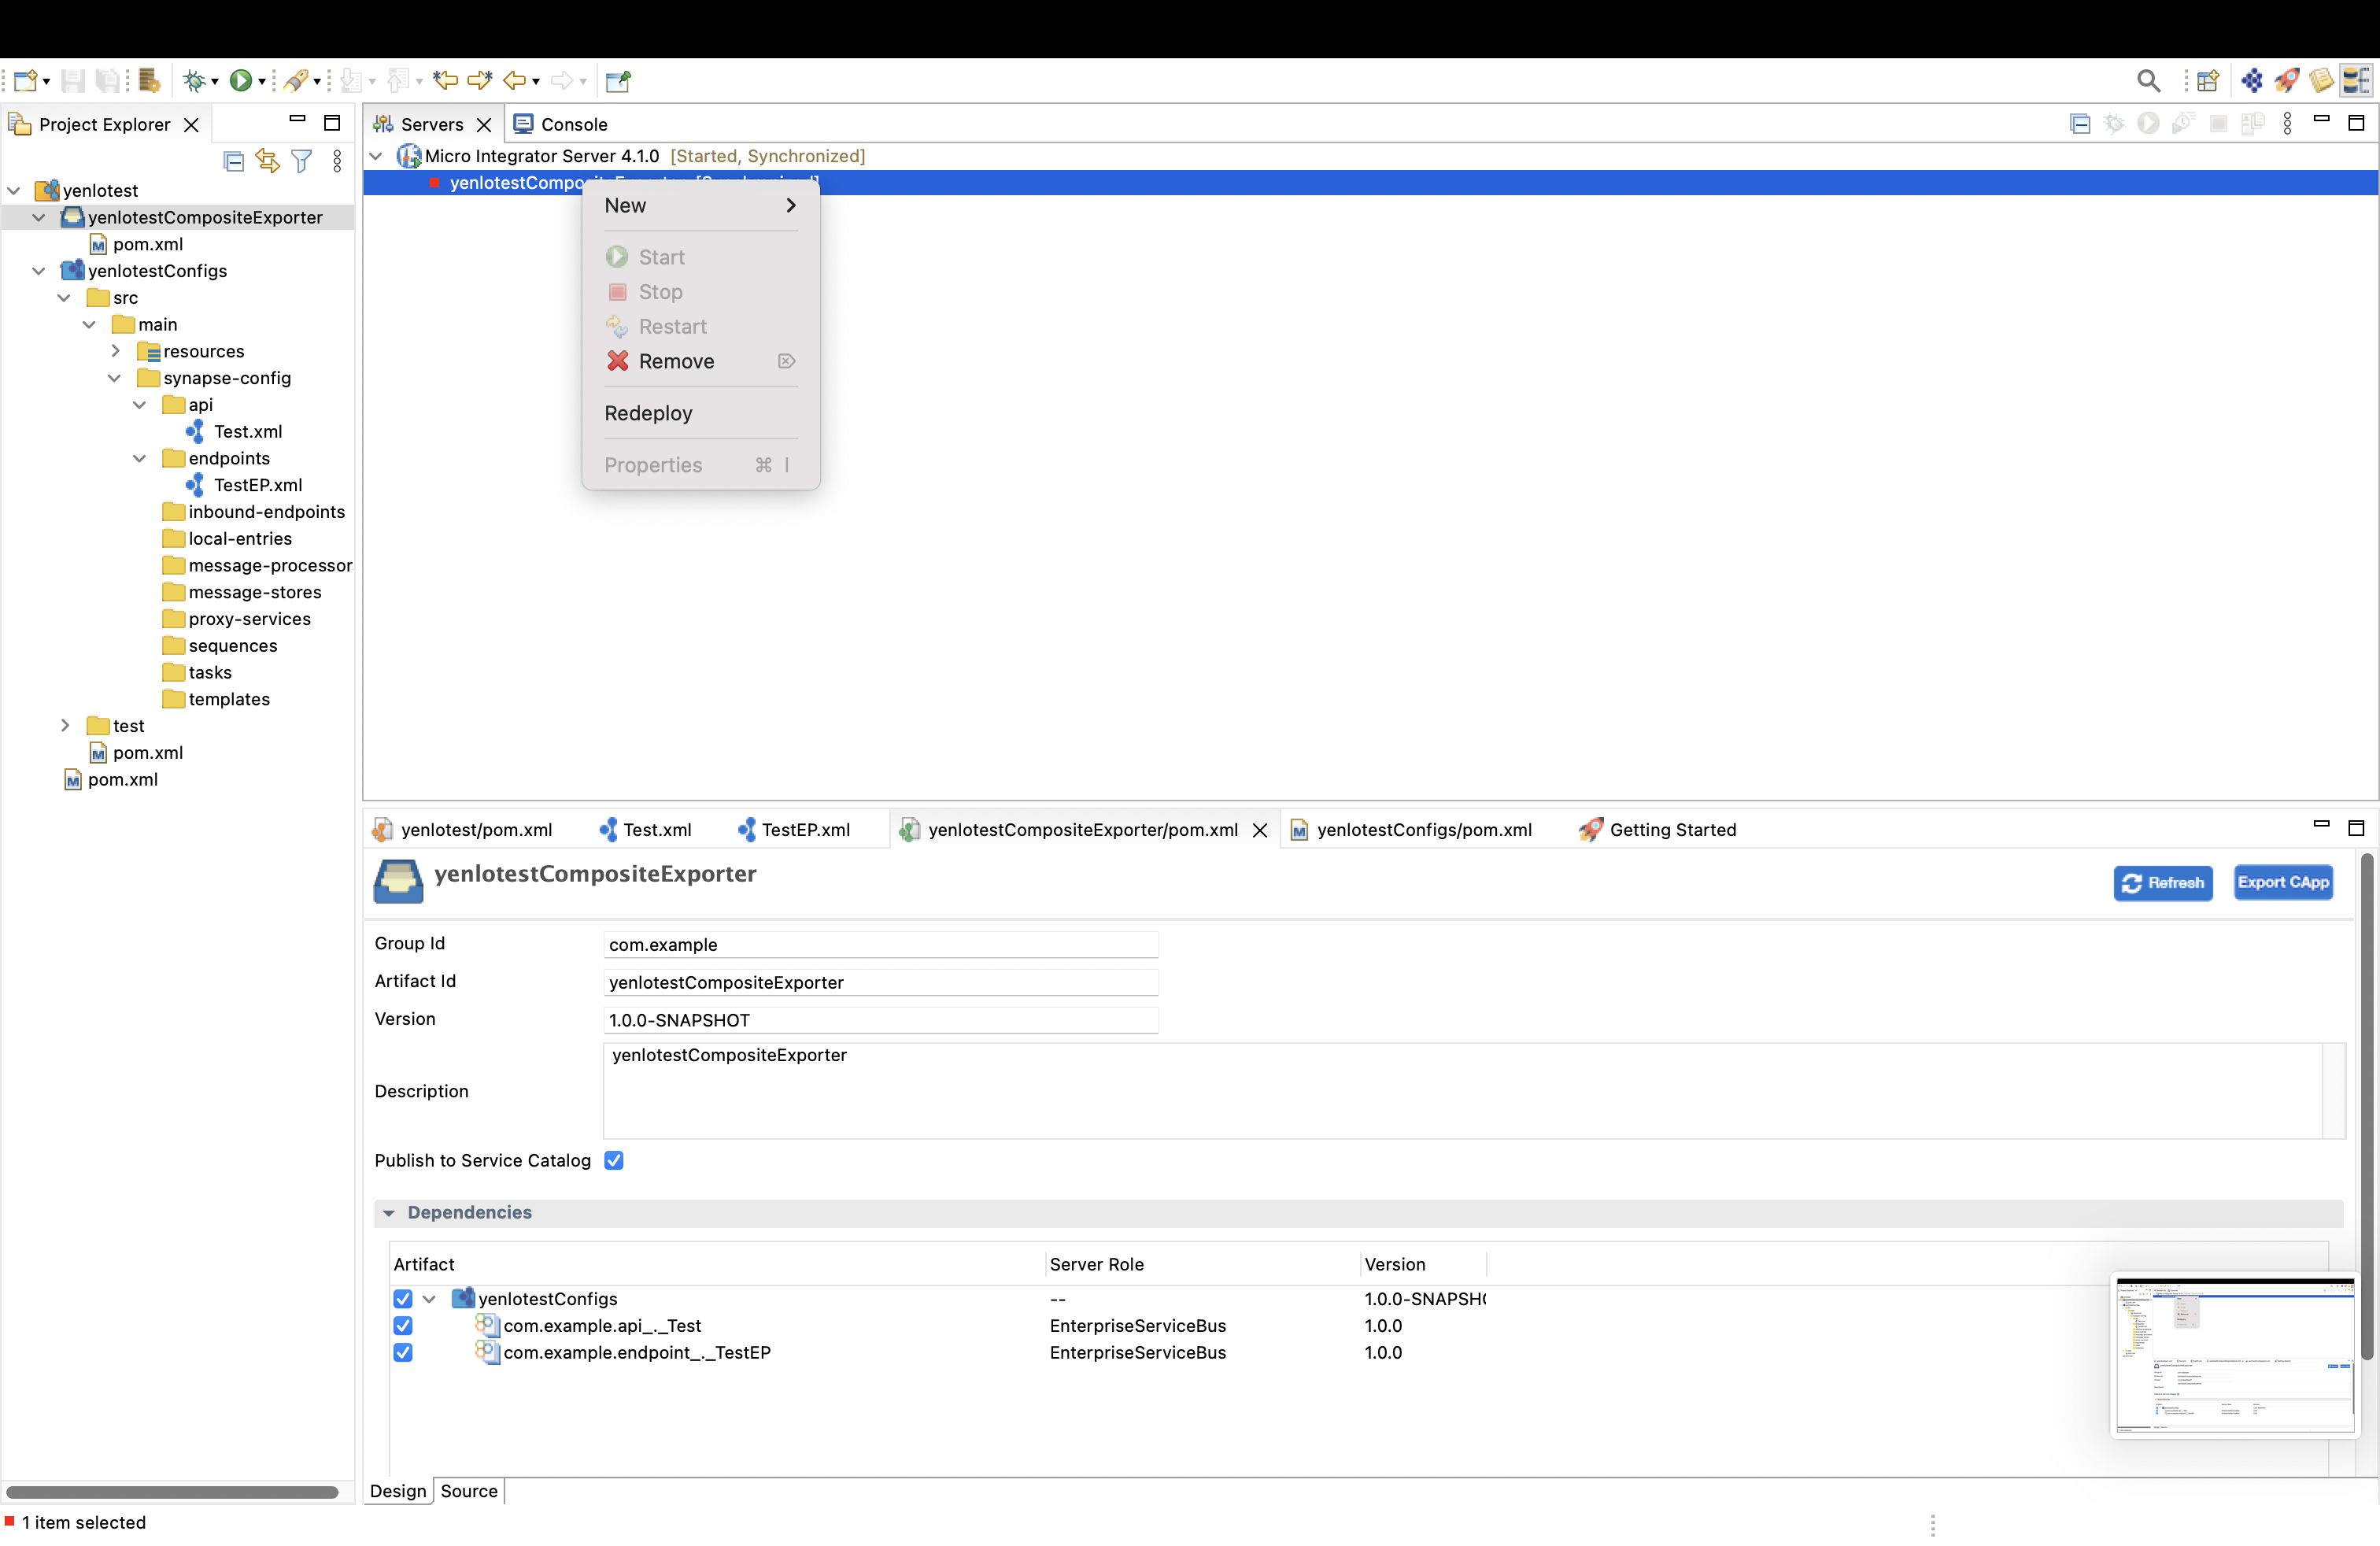Screen dimensions: 2380x1546
Task: Click the filter funnel icon in Project Explorer
Action: pos(302,161)
